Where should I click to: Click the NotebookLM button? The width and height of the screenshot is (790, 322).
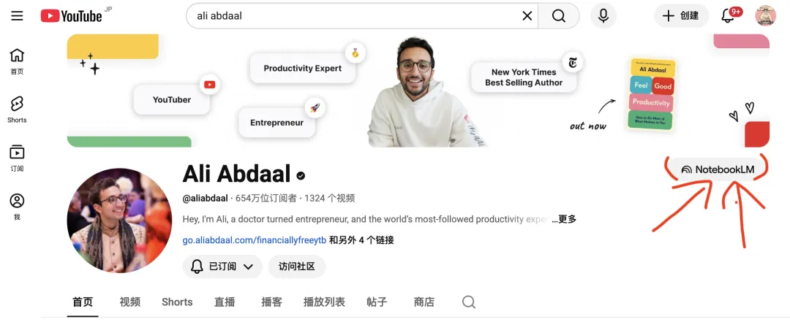pyautogui.click(x=718, y=169)
